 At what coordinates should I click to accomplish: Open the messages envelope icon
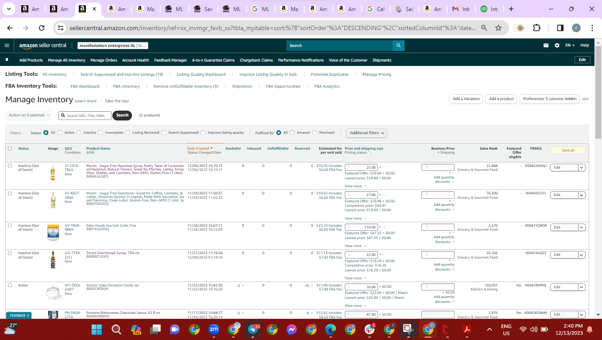coord(546,45)
